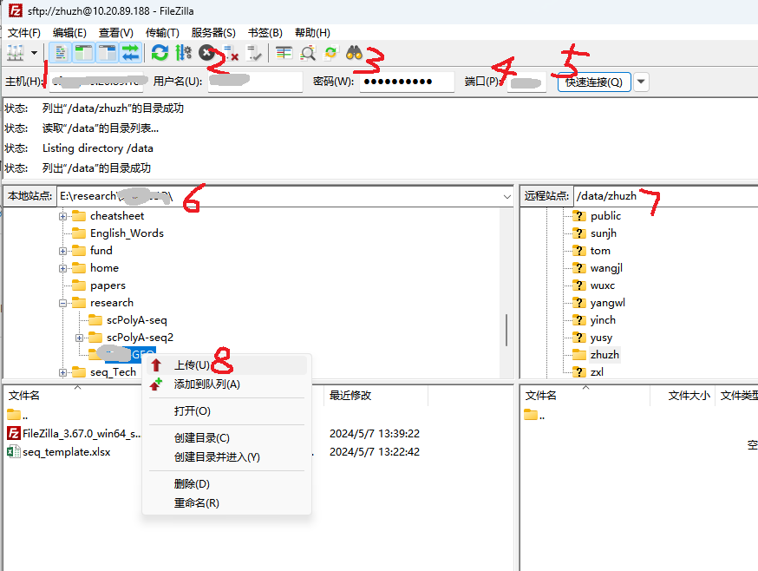Image resolution: width=758 pixels, height=571 pixels.
Task: Disconnect from the current server
Action: [230, 53]
